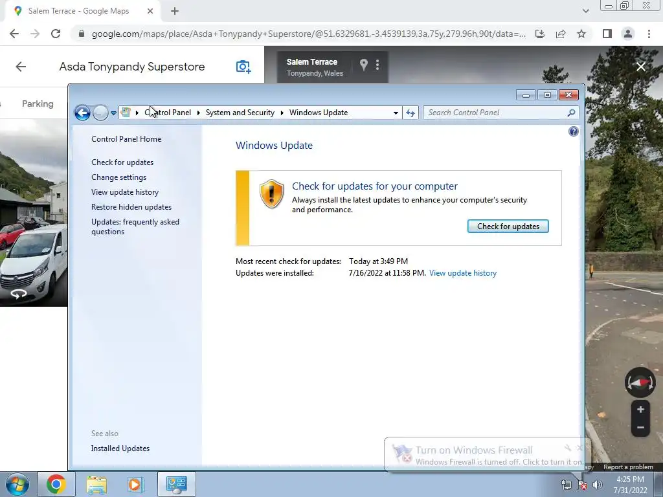This screenshot has width=663, height=497.
Task: Open Chrome tab search dropdown
Action: click(585, 11)
